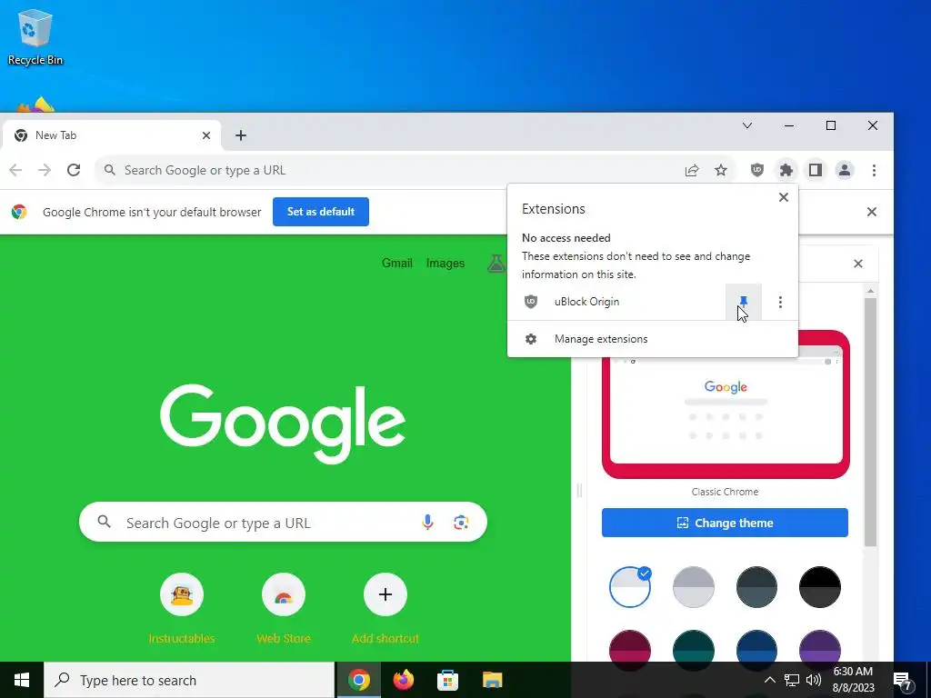Open Chrome's three-dot main menu

coord(874,170)
